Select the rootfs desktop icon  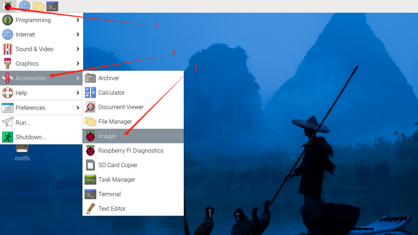22,154
